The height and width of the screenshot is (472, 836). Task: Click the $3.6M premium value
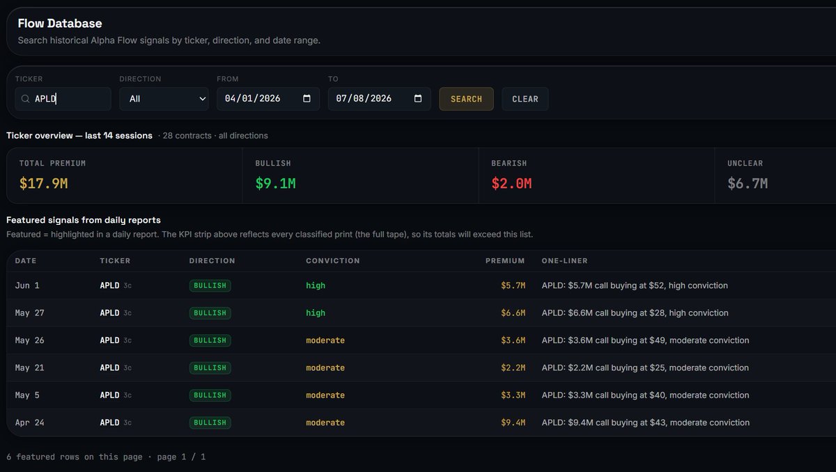tap(513, 340)
